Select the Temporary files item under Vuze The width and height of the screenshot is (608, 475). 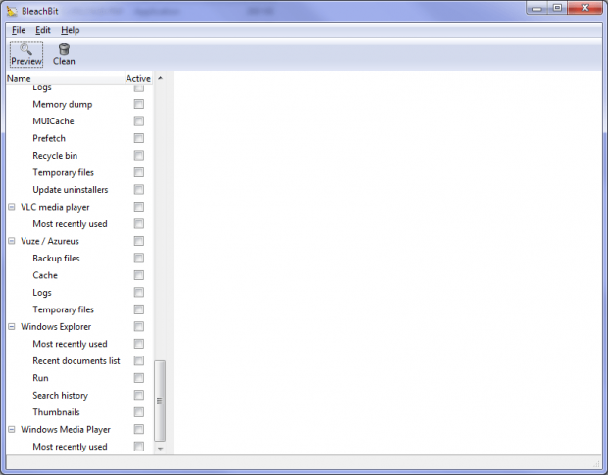(63, 309)
